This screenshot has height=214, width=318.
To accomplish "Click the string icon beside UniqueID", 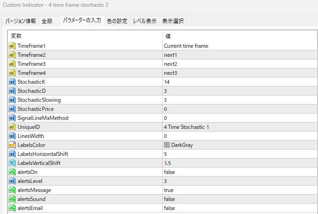I will click(12, 127).
